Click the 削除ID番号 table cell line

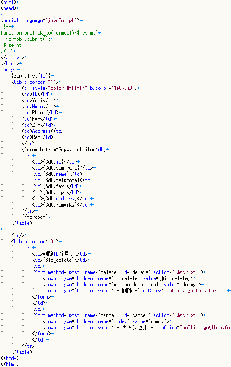tap(60, 254)
